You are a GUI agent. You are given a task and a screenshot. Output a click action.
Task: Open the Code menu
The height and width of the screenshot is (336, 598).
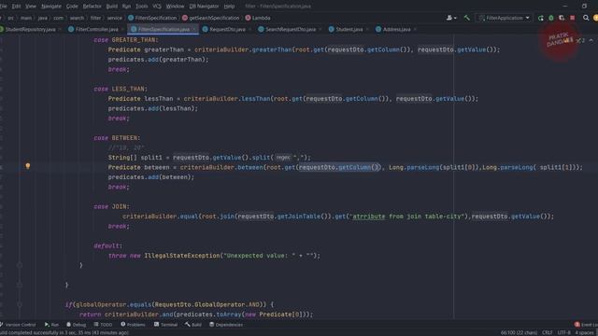click(72, 7)
